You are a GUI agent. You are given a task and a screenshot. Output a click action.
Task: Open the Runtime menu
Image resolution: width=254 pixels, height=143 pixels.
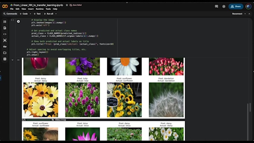tap(40, 9)
